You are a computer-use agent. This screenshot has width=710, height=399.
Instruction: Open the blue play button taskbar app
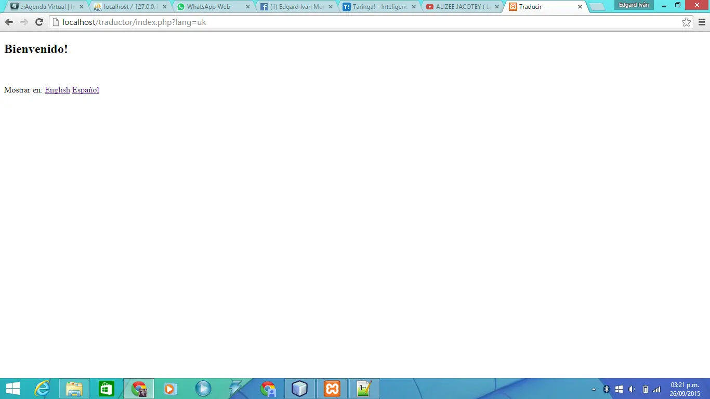point(203,389)
